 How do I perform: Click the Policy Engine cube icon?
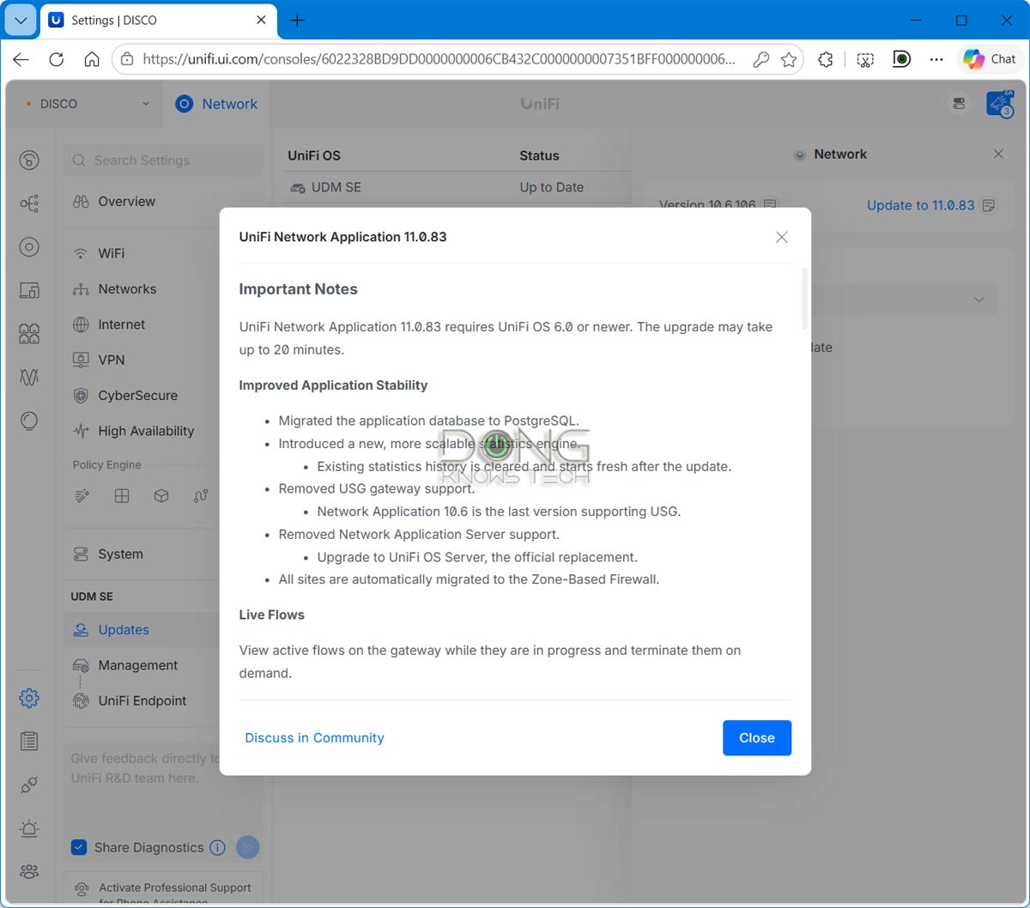[161, 496]
